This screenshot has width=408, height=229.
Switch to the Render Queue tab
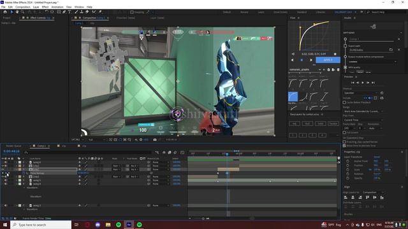point(13,146)
